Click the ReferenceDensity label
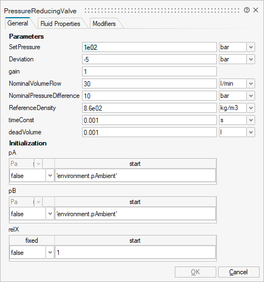 pyautogui.click(x=32, y=108)
